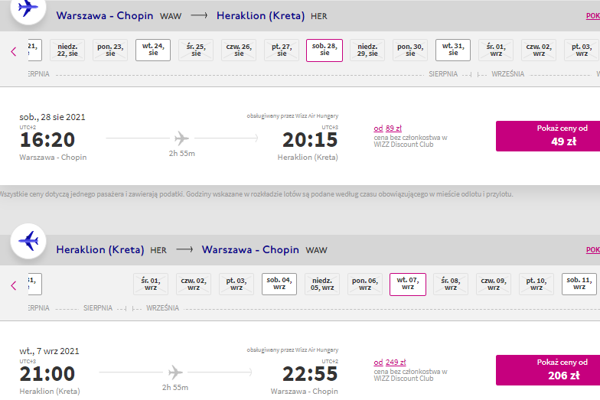Select return date wt. 07, wrz
Screen dimensions: 600x400
408,285
